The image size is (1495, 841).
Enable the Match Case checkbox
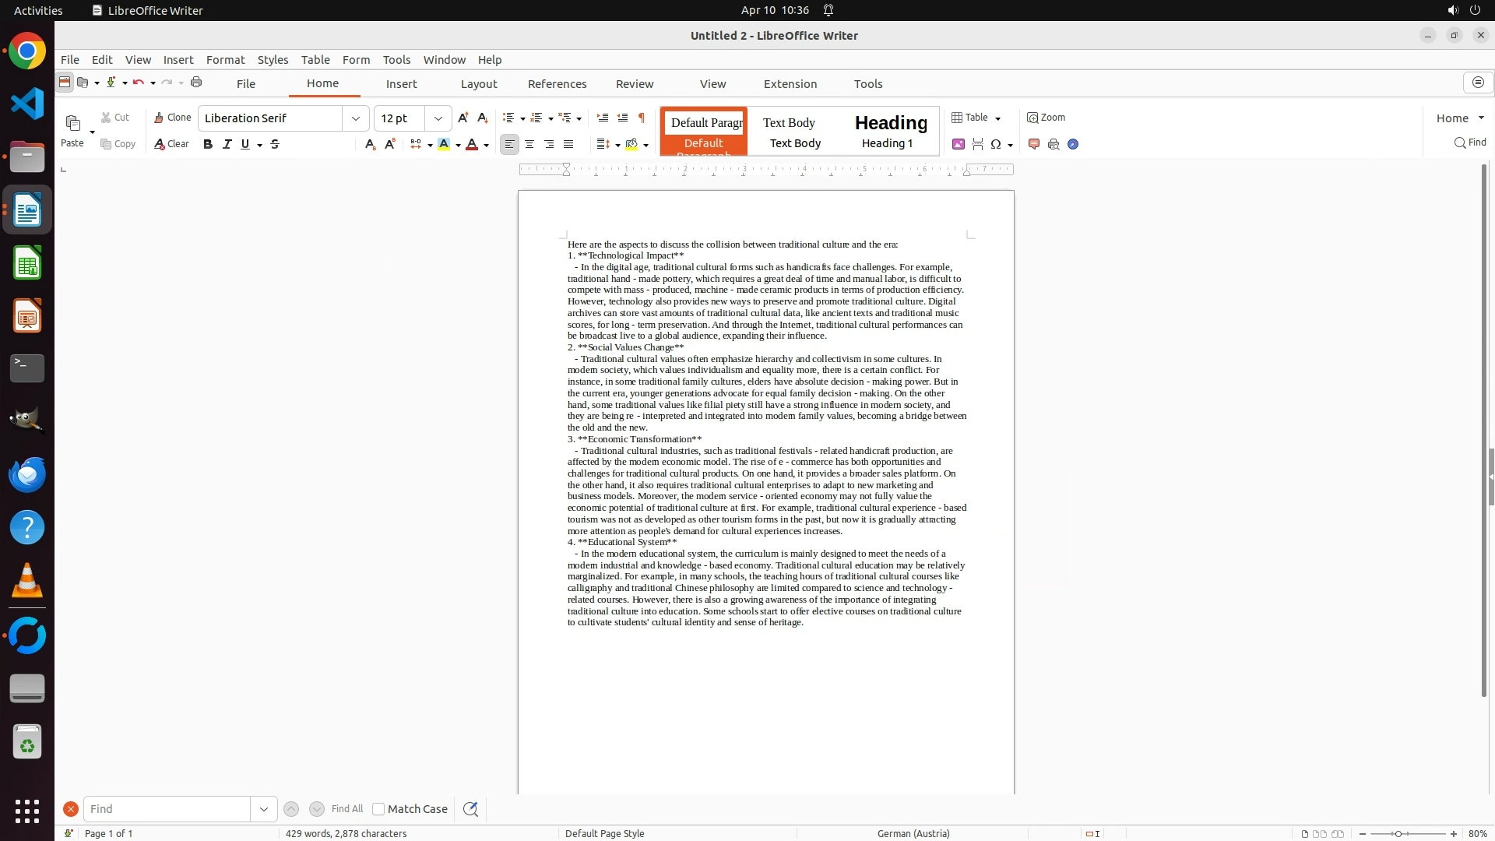click(x=378, y=809)
